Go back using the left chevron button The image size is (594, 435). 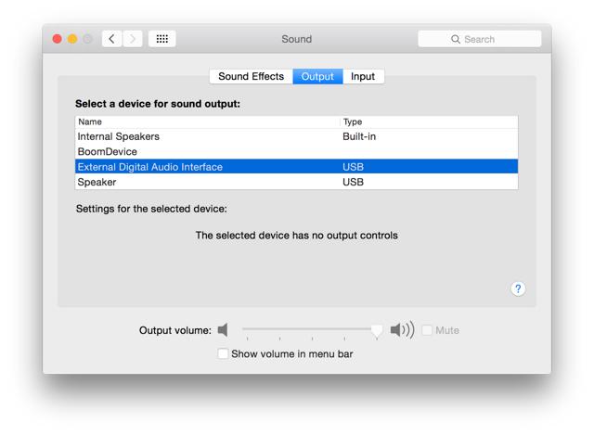pos(111,39)
